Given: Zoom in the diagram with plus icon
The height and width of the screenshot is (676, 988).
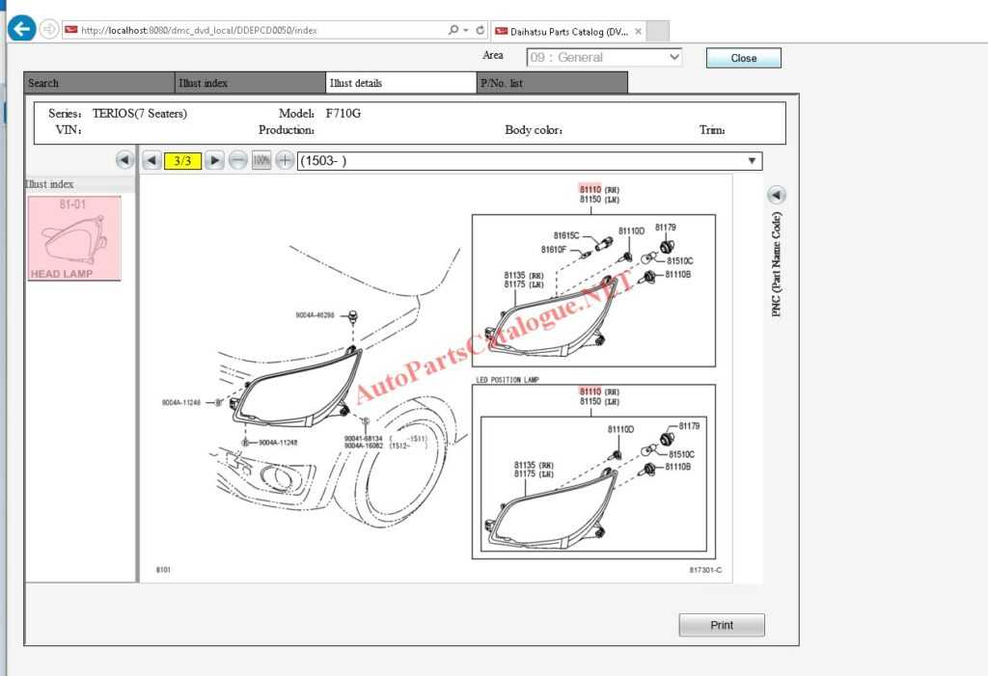Looking at the screenshot, I should point(285,160).
